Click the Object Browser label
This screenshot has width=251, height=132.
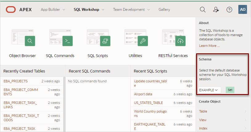pyautogui.click(x=23, y=56)
